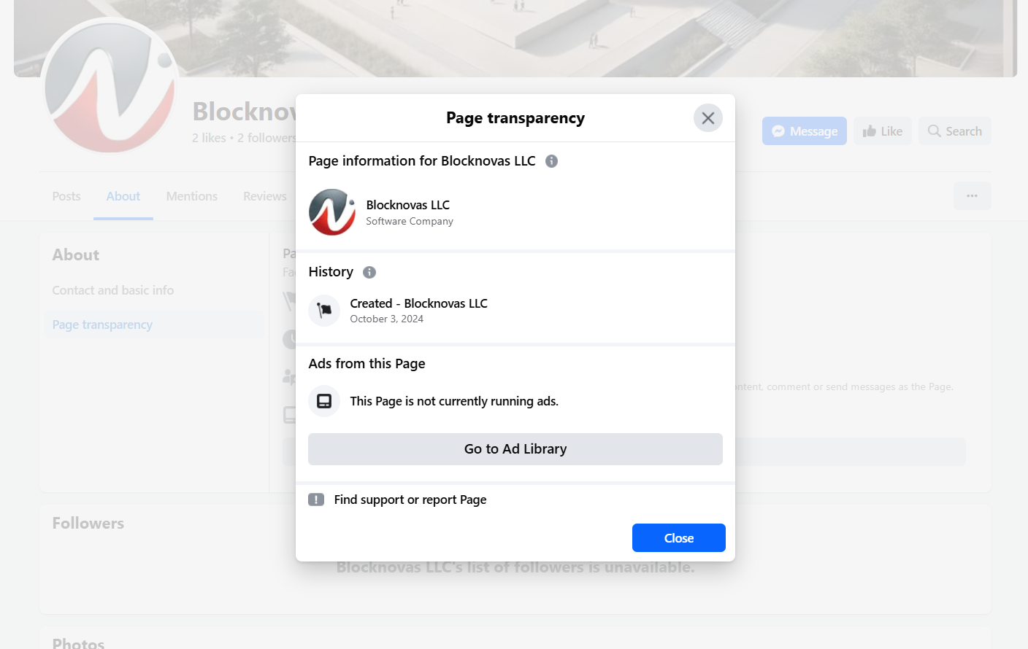Click the report exclamation icon
The image size is (1028, 649).
click(x=316, y=500)
